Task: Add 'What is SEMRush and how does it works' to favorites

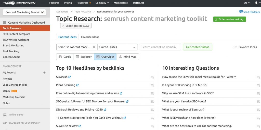Action: 258,118
